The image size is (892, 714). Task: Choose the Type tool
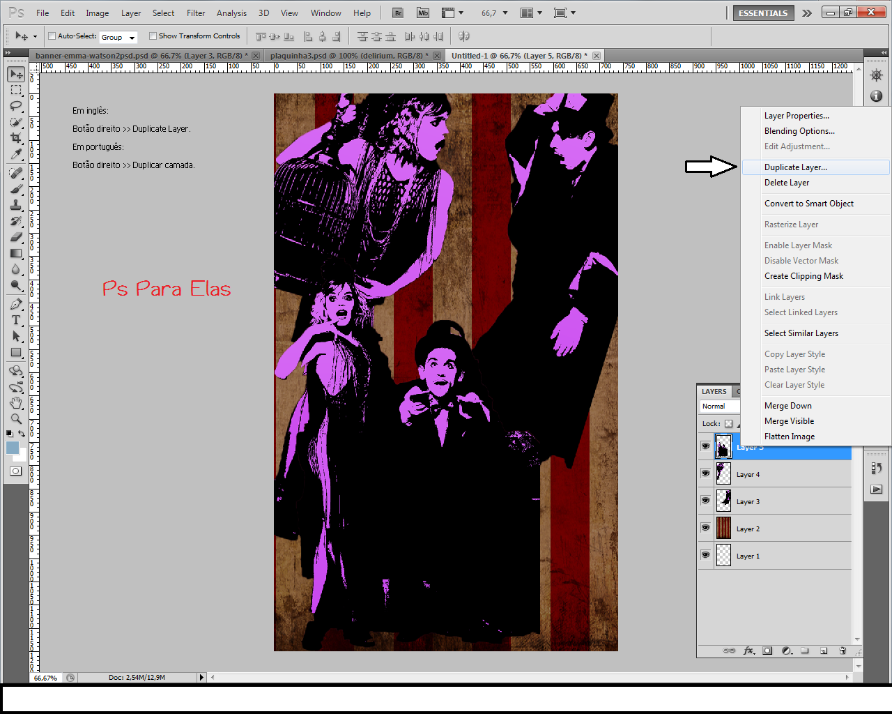[15, 320]
